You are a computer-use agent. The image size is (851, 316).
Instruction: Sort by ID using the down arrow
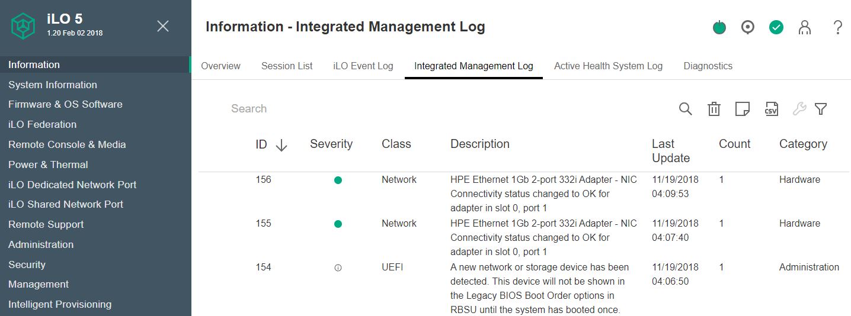[281, 145]
